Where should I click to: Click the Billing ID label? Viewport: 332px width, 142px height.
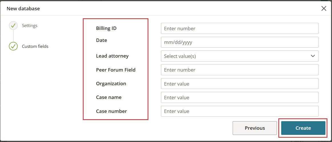[x=106, y=28]
